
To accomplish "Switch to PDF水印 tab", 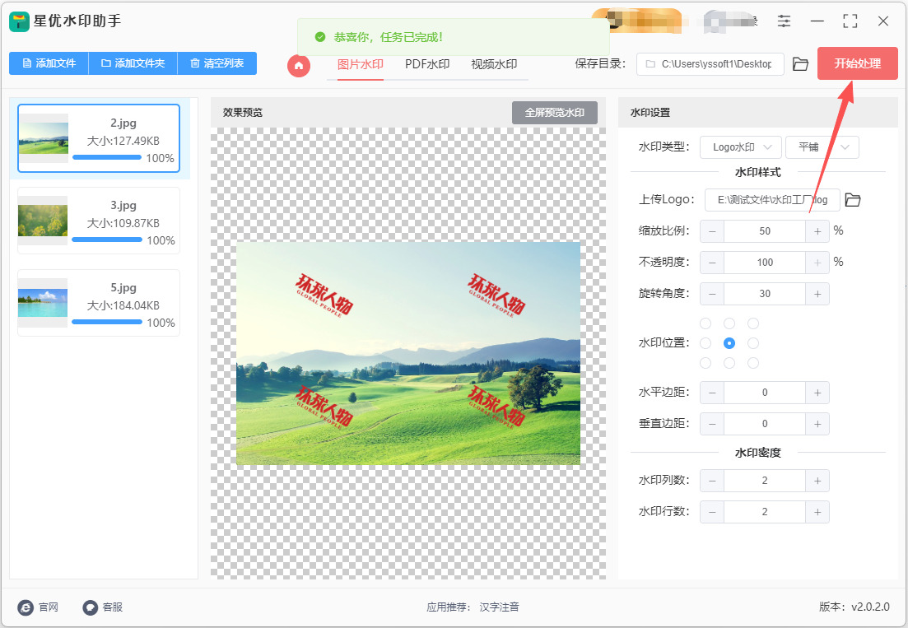I will tap(427, 64).
